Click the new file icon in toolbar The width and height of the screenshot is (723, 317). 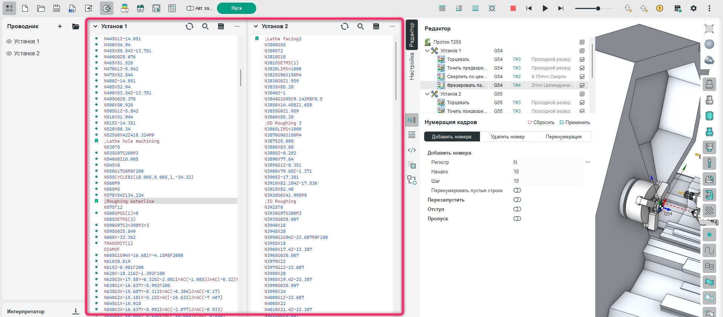[x=25, y=8]
